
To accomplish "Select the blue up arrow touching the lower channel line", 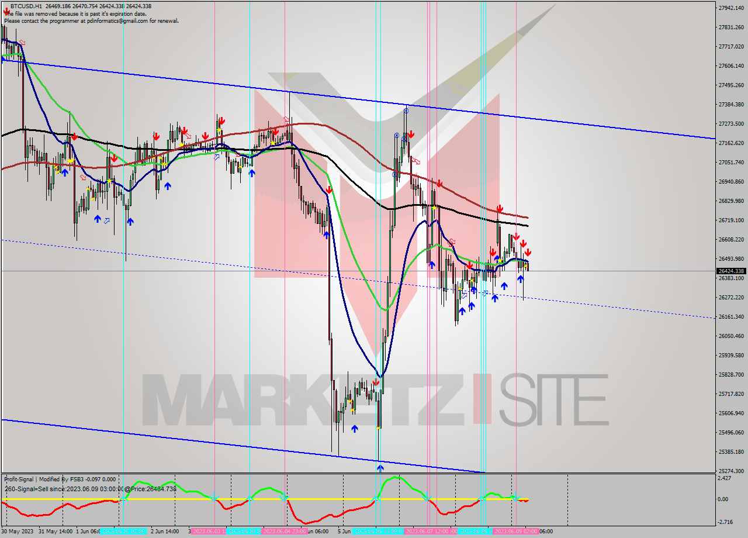I will coord(380,468).
